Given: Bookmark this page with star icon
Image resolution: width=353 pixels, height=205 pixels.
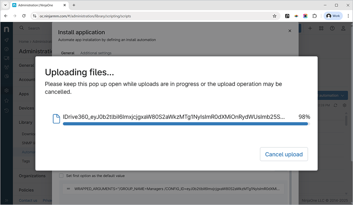Looking at the screenshot, I should click(275, 16).
